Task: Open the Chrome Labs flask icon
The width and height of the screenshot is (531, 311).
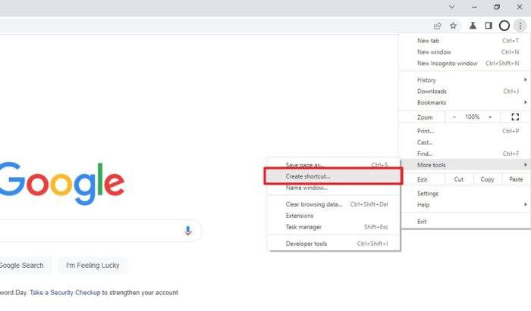Action: pyautogui.click(x=473, y=26)
